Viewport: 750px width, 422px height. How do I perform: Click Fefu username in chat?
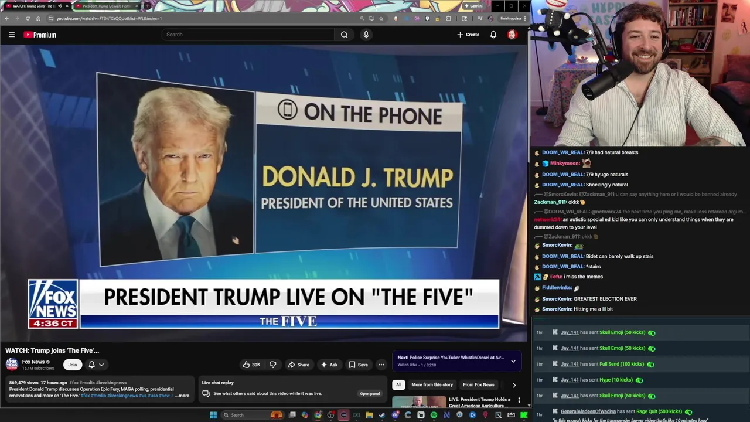[556, 277]
